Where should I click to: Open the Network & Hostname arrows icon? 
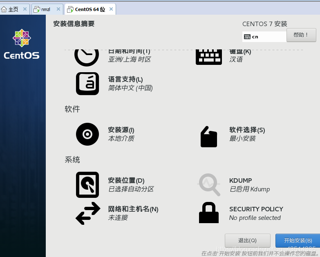coord(88,213)
